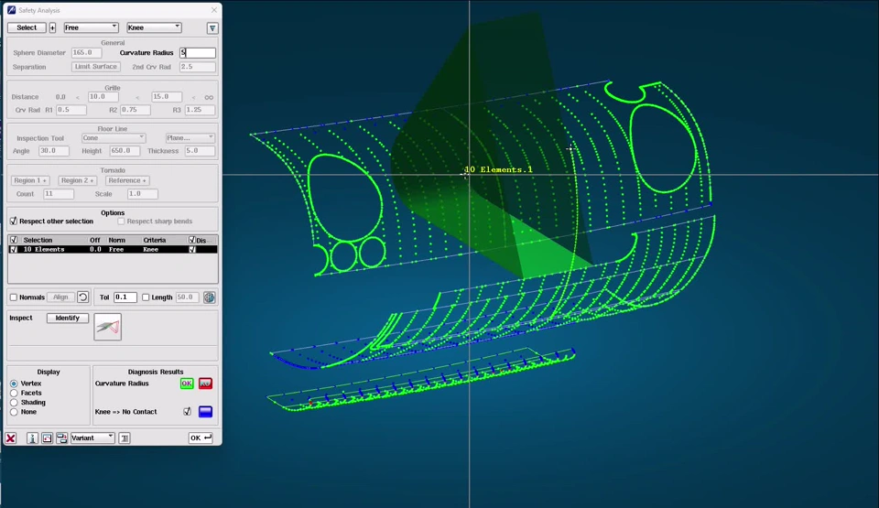879x508 pixels.
Task: Select the Vertex display radio button
Action: coord(14,384)
